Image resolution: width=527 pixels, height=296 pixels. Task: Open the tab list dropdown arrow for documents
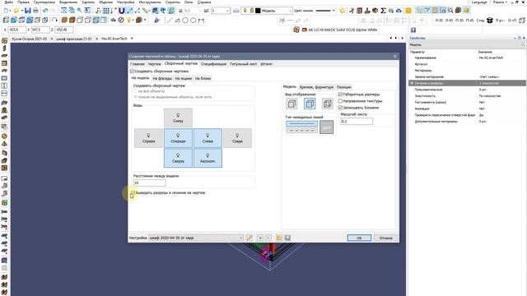pos(403,39)
